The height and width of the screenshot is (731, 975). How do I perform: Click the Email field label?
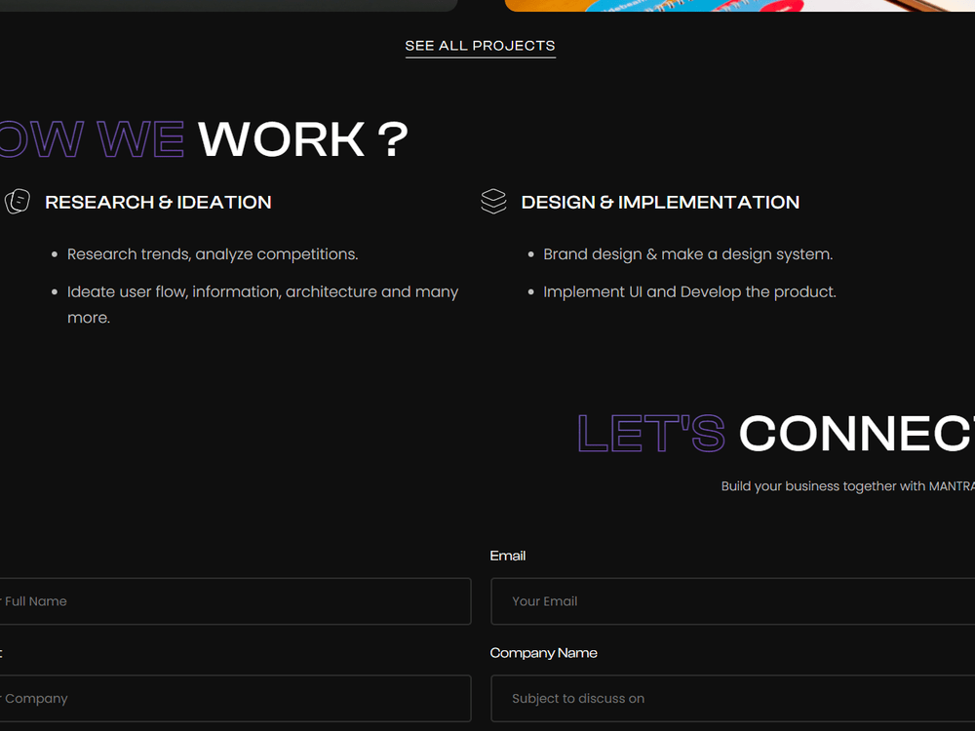pos(507,556)
